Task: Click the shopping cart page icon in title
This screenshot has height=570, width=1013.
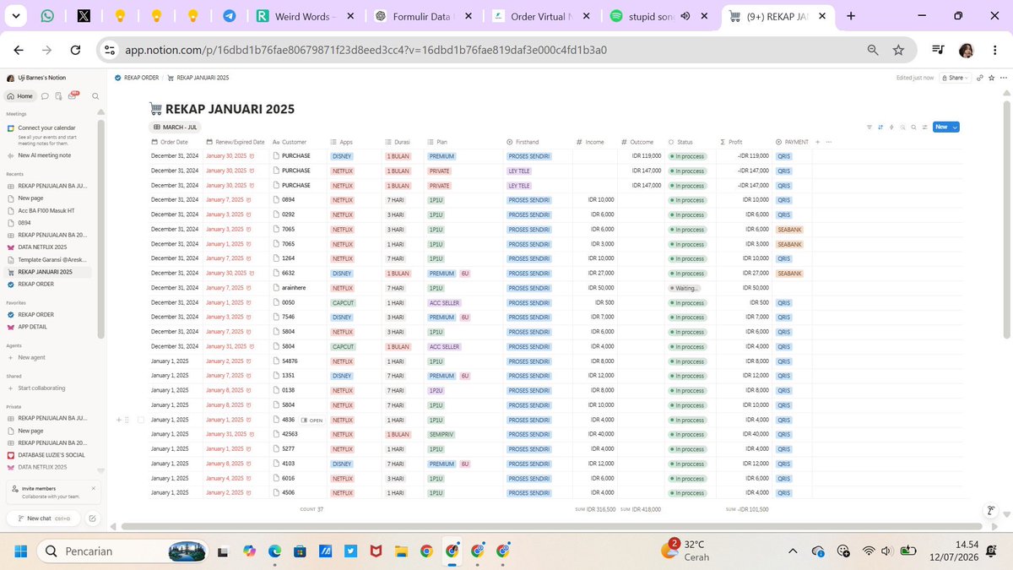Action: pyautogui.click(x=155, y=109)
